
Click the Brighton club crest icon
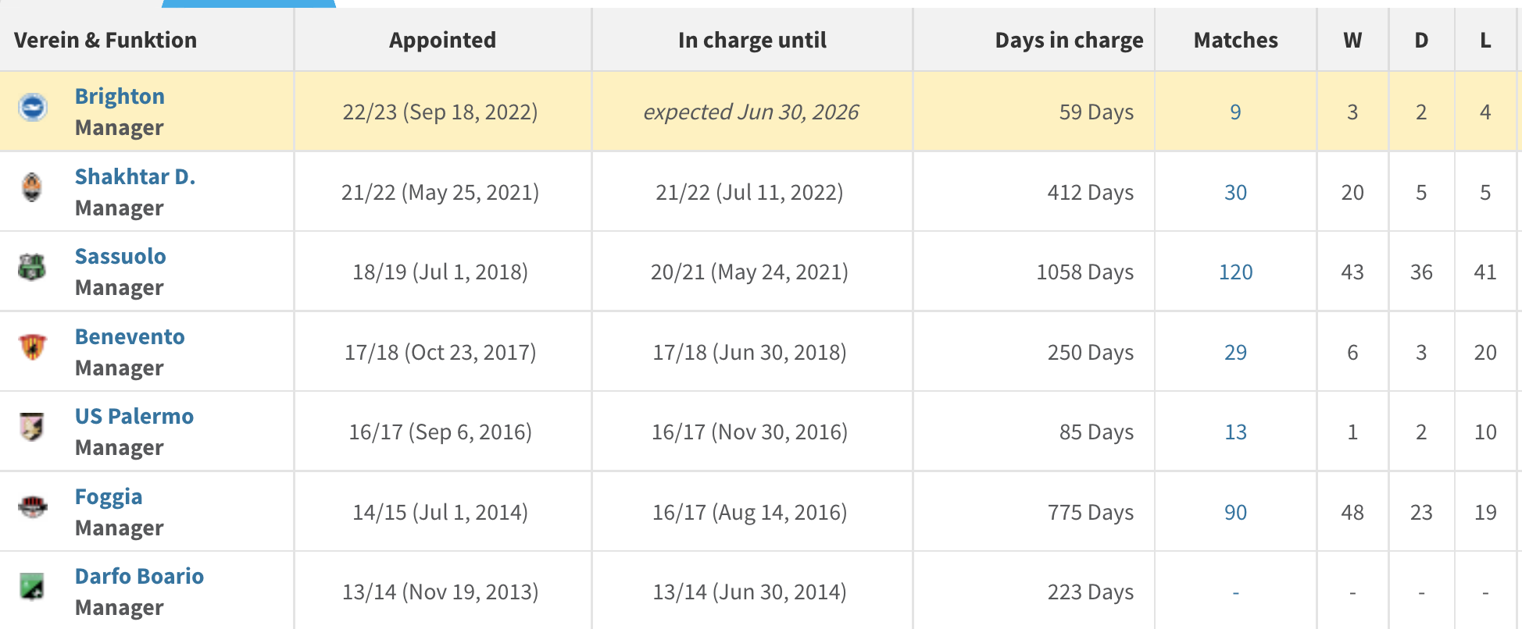point(33,107)
